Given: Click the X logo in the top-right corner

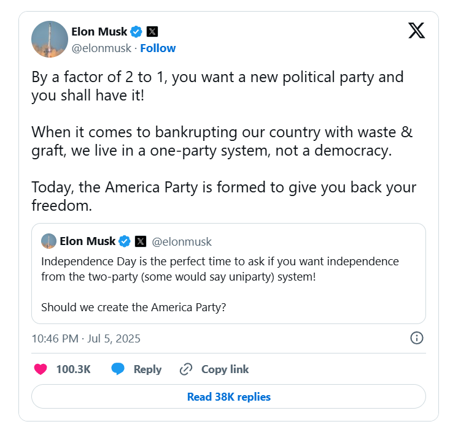Looking at the screenshot, I should pyautogui.click(x=416, y=31).
